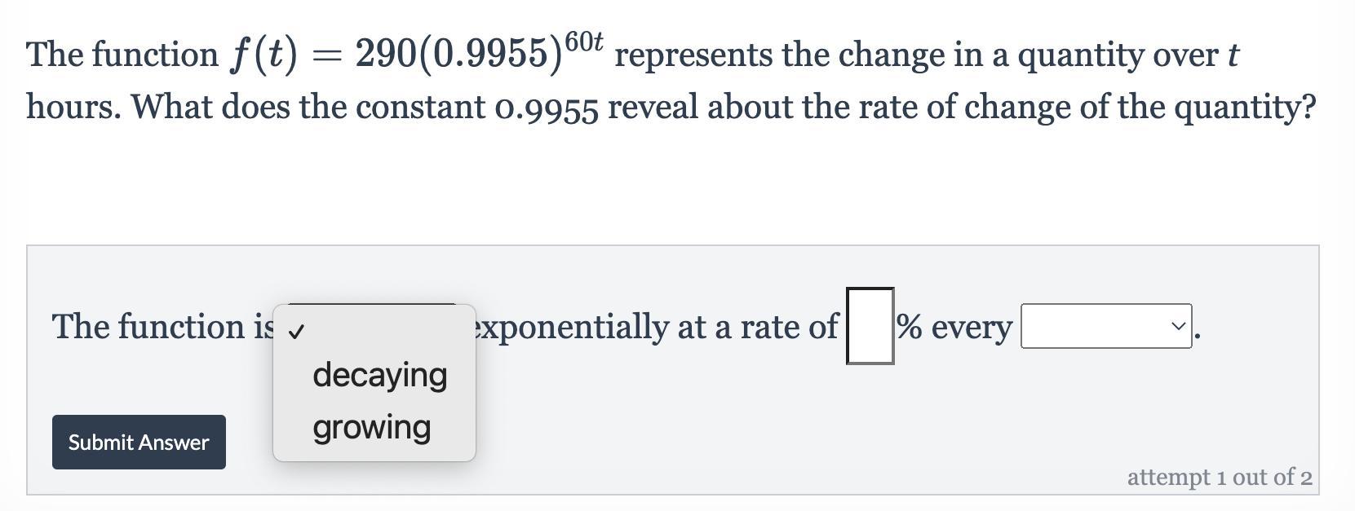Pick the blank checked option in the dropdown
Viewport: 1355px width, 511px height.
click(374, 329)
